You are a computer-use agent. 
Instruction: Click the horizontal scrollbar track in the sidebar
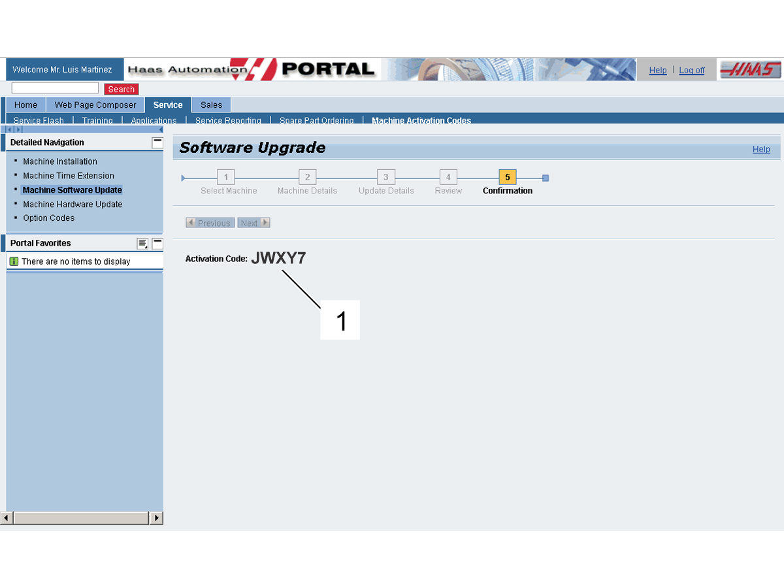[x=82, y=518]
